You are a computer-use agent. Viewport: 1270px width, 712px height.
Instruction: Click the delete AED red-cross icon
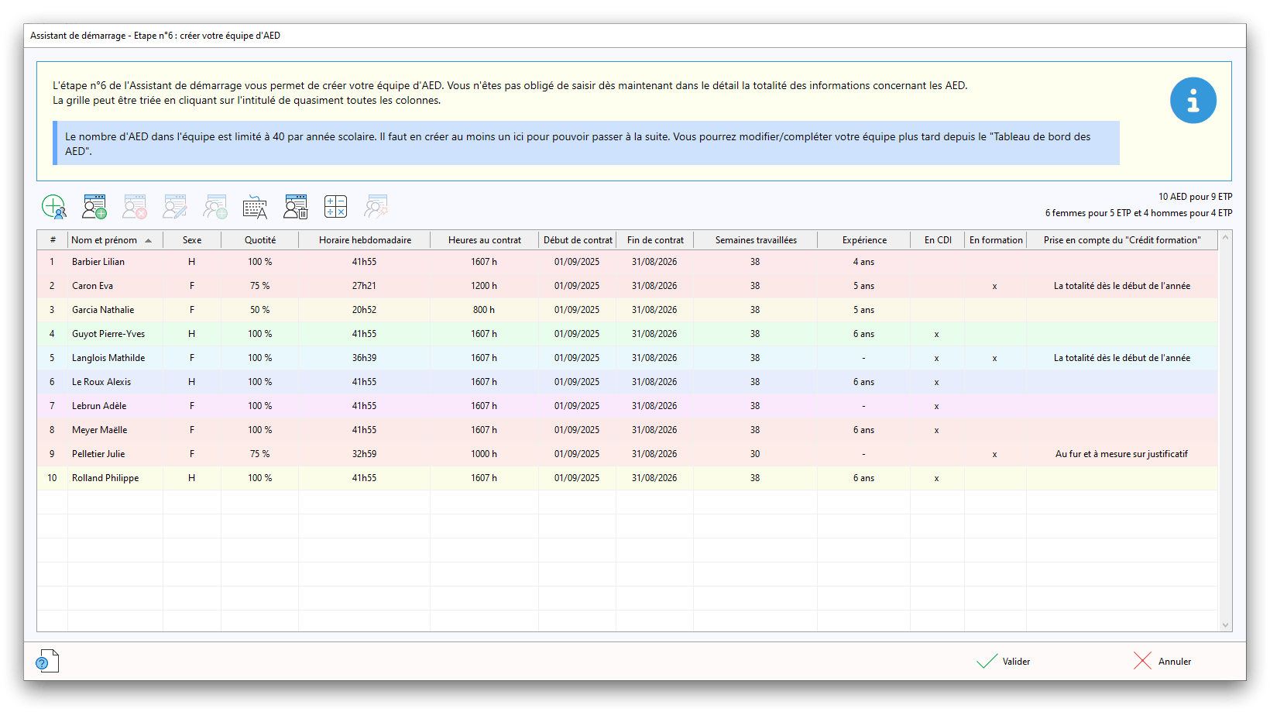click(x=135, y=207)
